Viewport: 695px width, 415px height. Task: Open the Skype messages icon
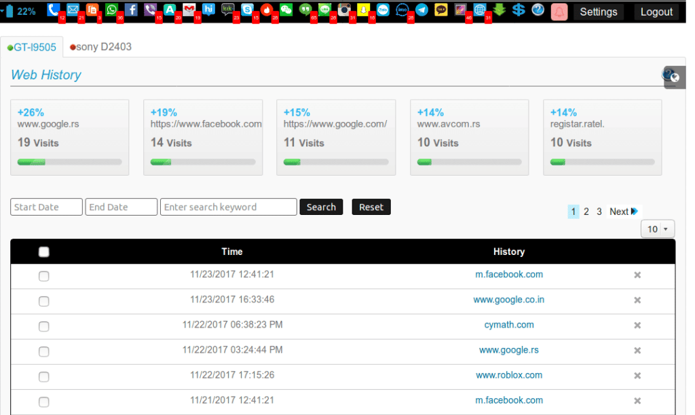tap(247, 9)
